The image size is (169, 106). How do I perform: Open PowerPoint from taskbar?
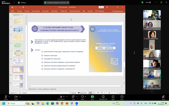coord(67,103)
